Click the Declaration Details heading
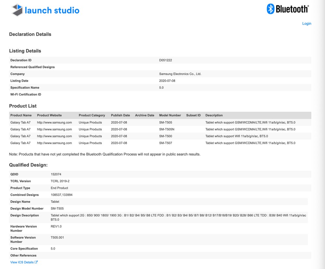 [30, 34]
